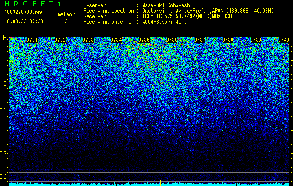
Task: Click the cyan signal level strip at bottom
Action: [150, 184]
